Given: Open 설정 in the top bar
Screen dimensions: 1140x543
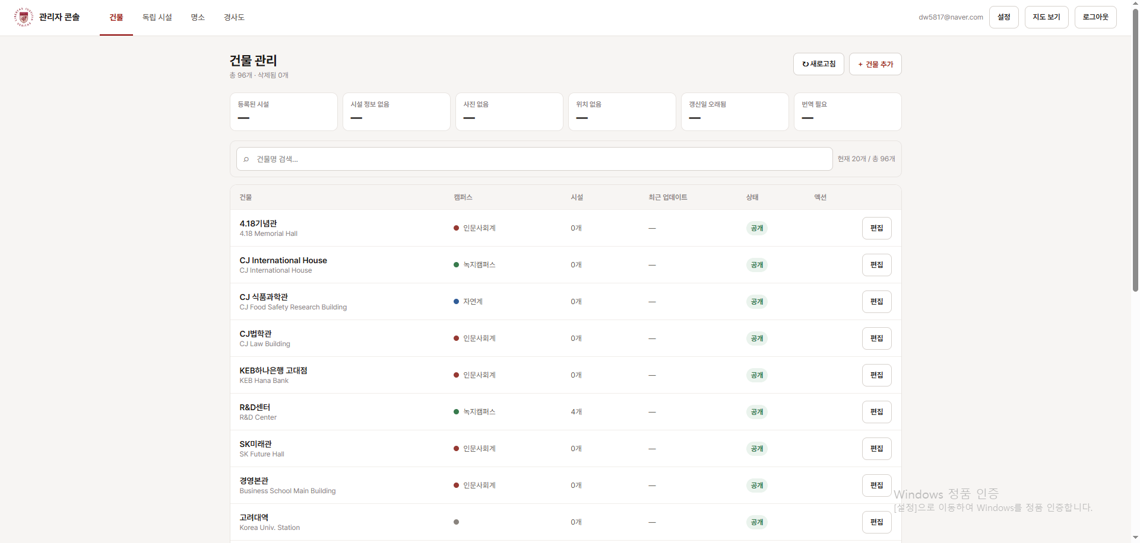Looking at the screenshot, I should pyautogui.click(x=1004, y=17).
